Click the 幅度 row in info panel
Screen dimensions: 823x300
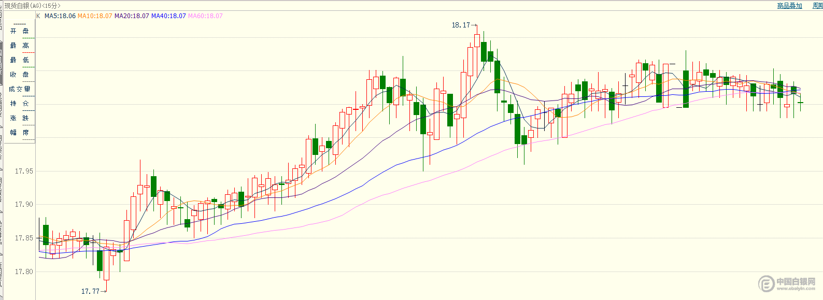coord(20,133)
